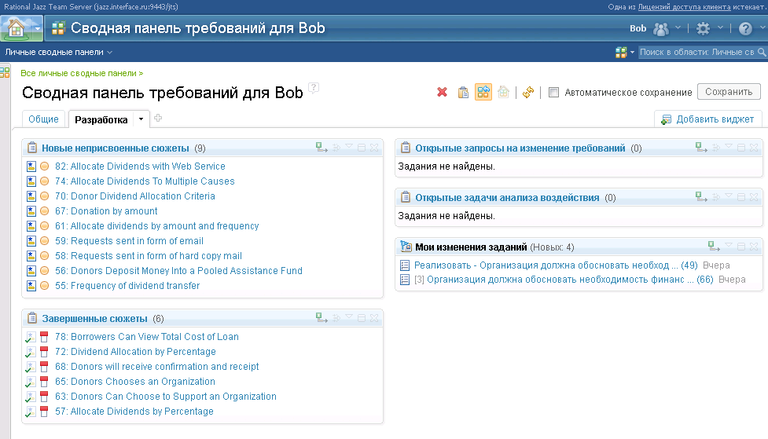768x439 pixels.
Task: Open the Help question mark icon
Action: pyautogui.click(x=745, y=29)
